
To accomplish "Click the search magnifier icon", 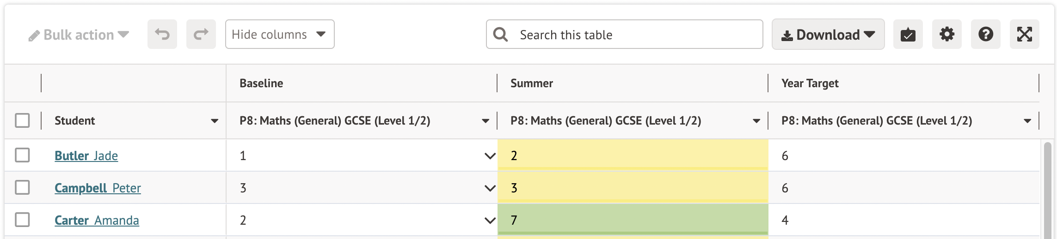I will coord(500,34).
